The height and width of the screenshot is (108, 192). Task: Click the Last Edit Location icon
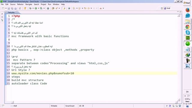pos(85,8)
